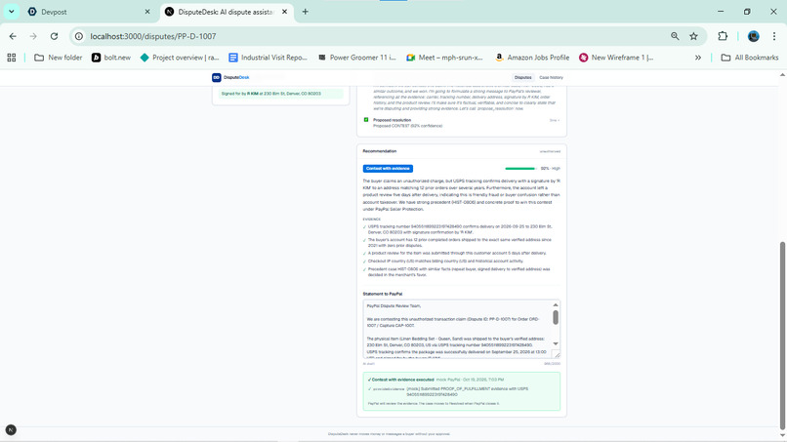Click the Checkout IP country evidence line

[445, 261]
